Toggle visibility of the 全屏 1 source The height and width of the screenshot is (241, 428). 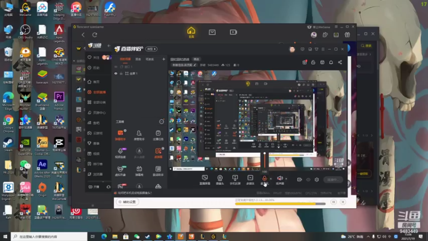(x=116, y=73)
